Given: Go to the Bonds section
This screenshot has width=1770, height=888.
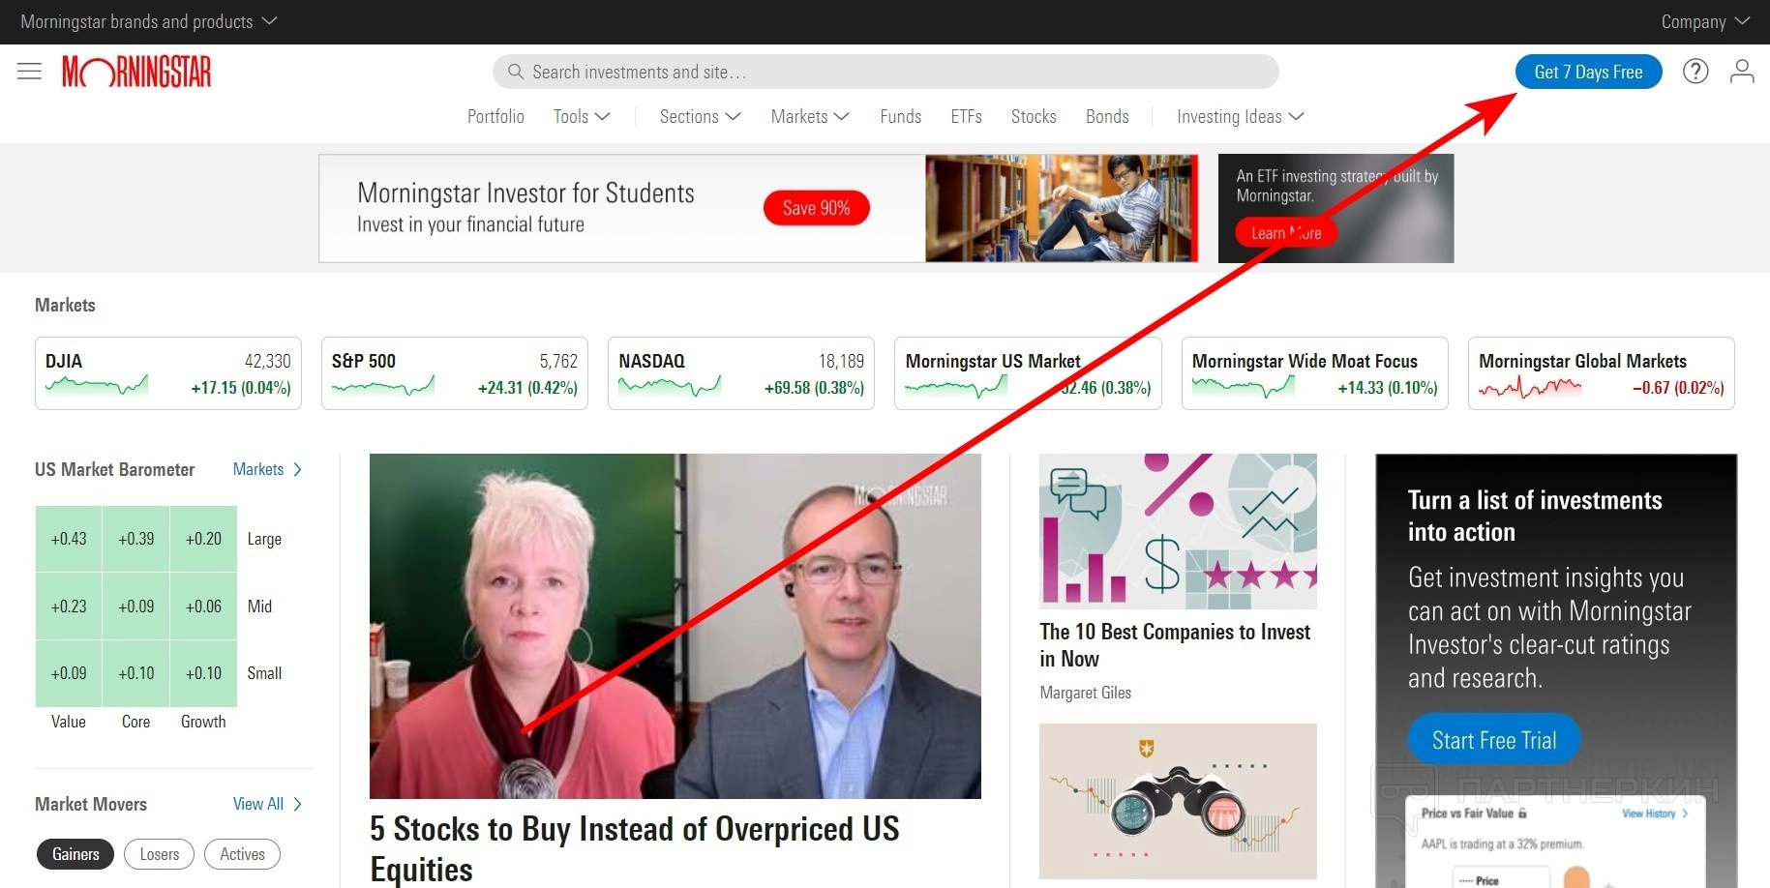Looking at the screenshot, I should pyautogui.click(x=1107, y=116).
